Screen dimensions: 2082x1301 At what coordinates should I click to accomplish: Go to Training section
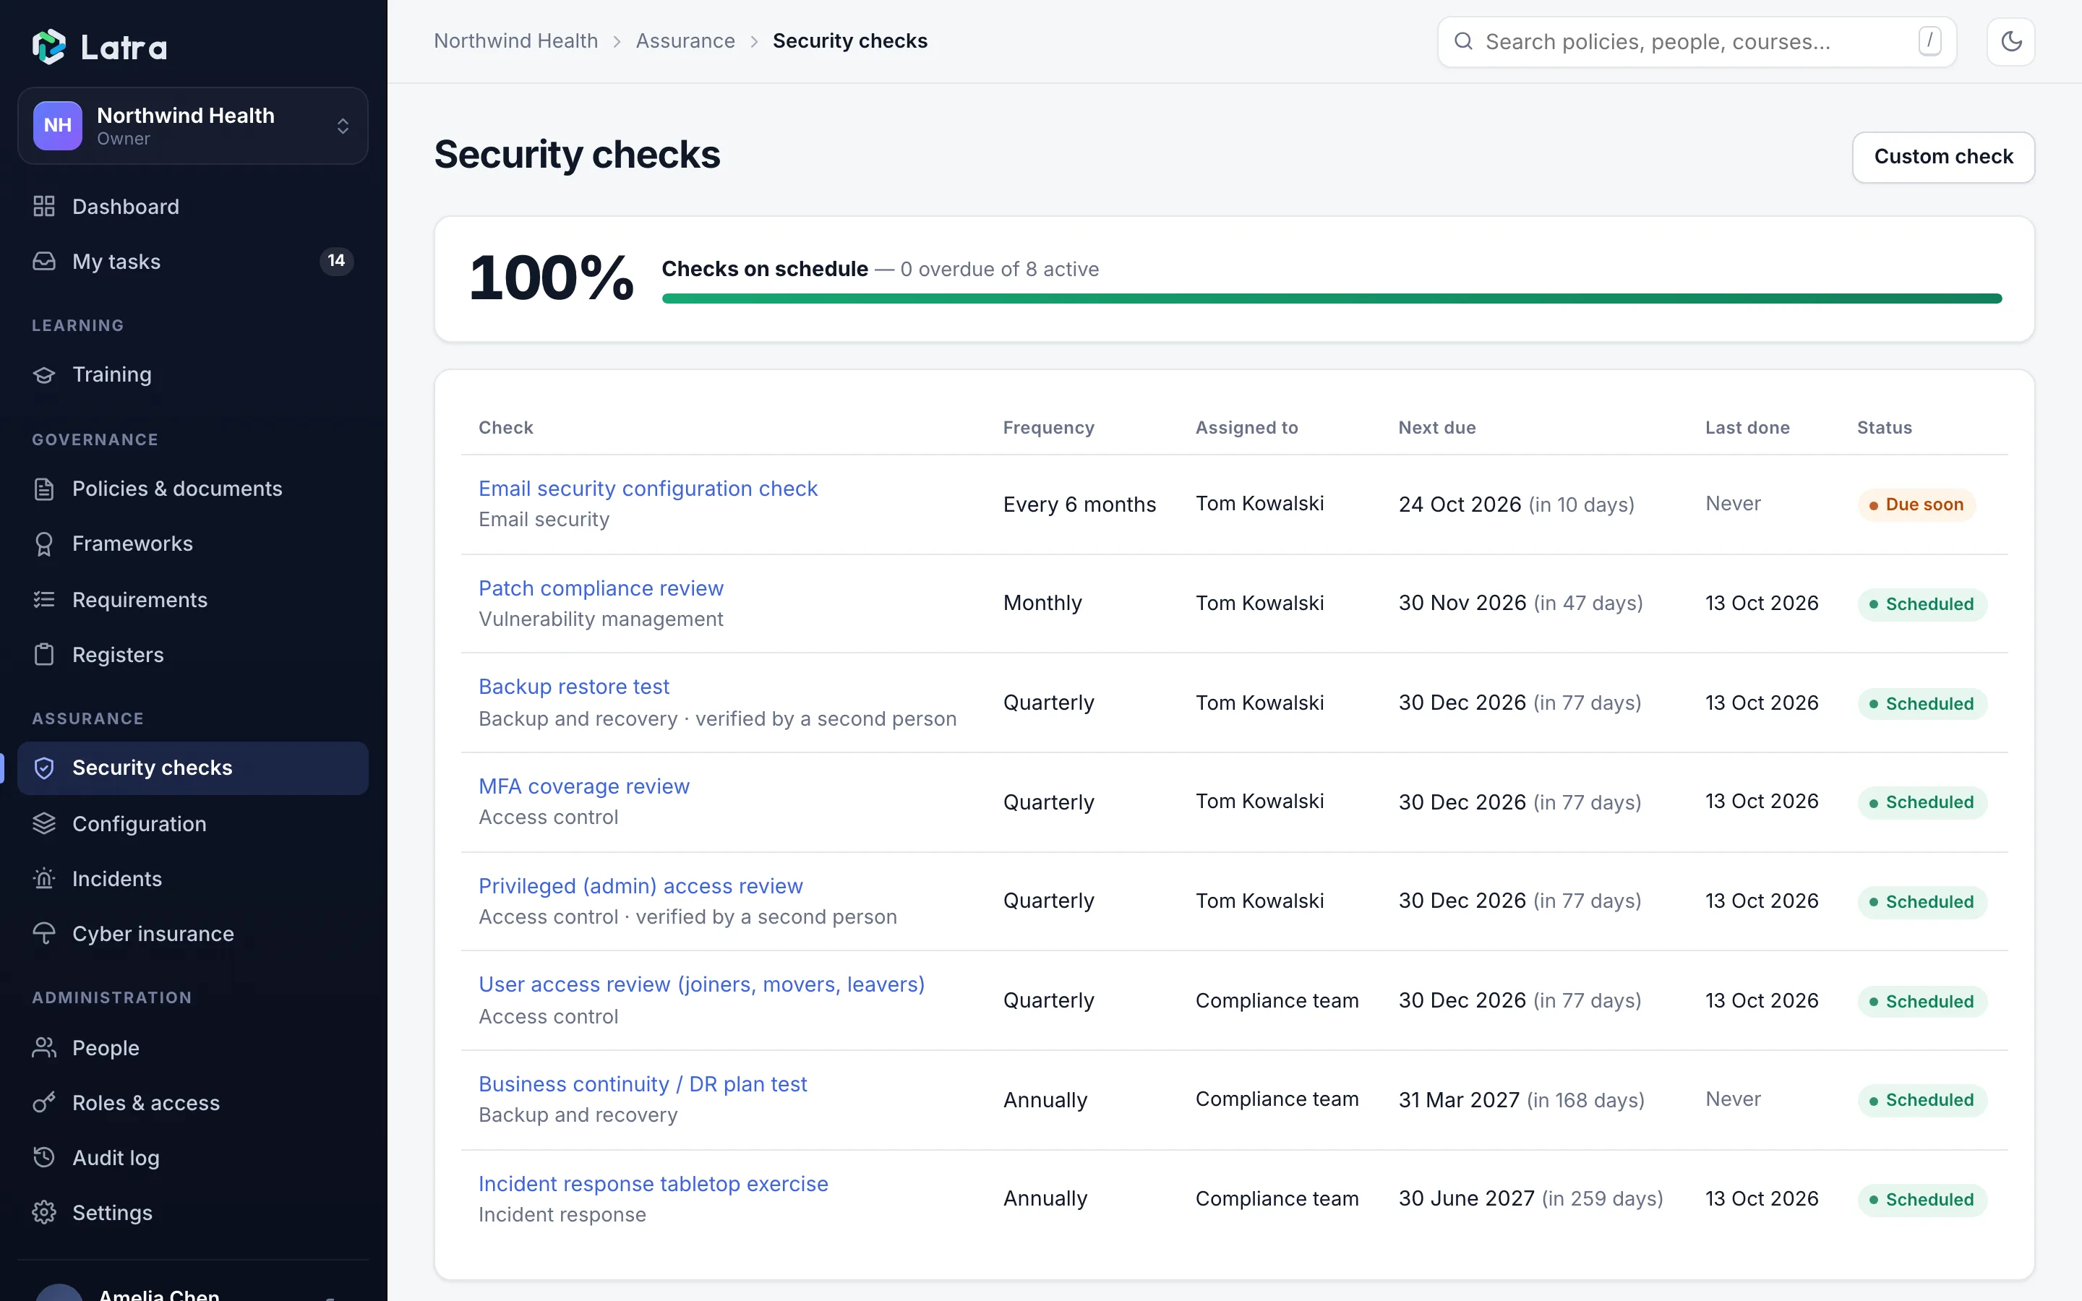pos(193,374)
